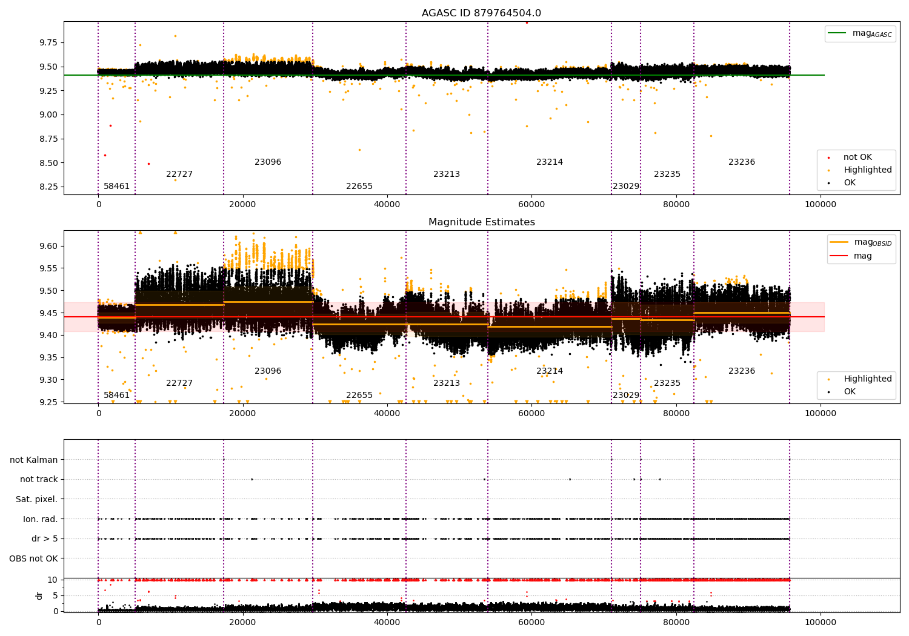This screenshot has width=909, height=636.
Task: Select OBSID label 23096 in the top plot
Action: point(268,162)
